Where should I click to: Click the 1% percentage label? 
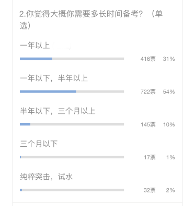pyautogui.click(x=170, y=157)
